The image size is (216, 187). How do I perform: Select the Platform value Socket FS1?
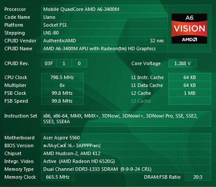pos(104,25)
